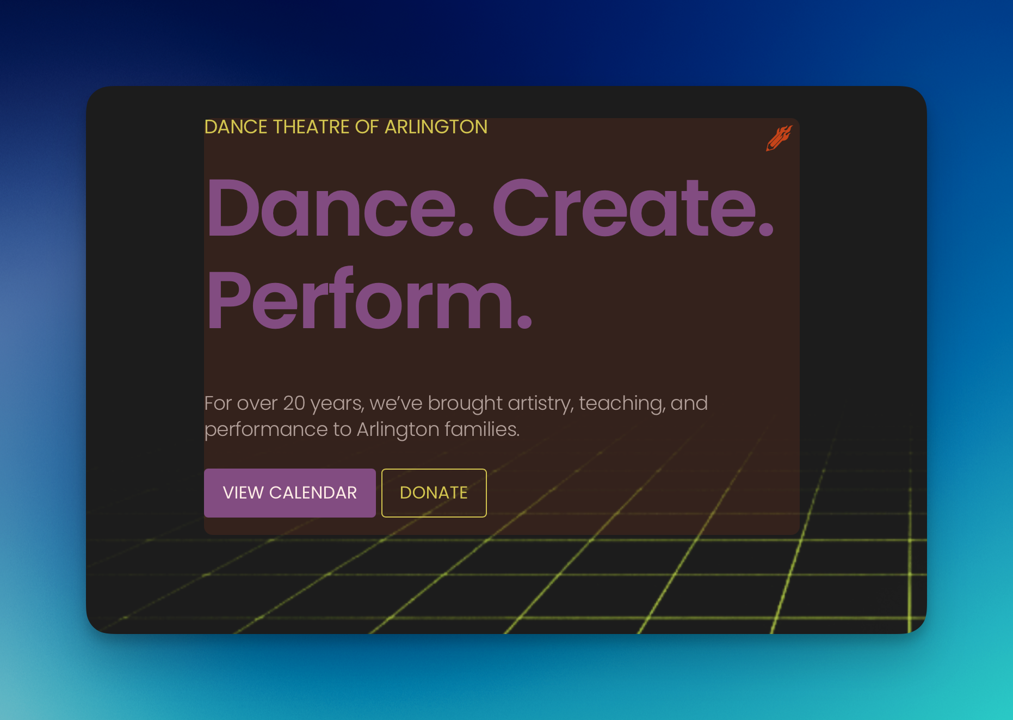
Task: Click the word 'Perform.' in the headline
Action: 369,300
